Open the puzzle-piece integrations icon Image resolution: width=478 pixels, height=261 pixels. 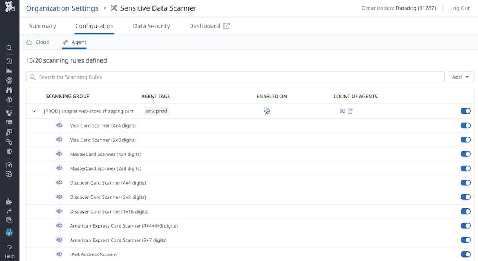coord(9,201)
